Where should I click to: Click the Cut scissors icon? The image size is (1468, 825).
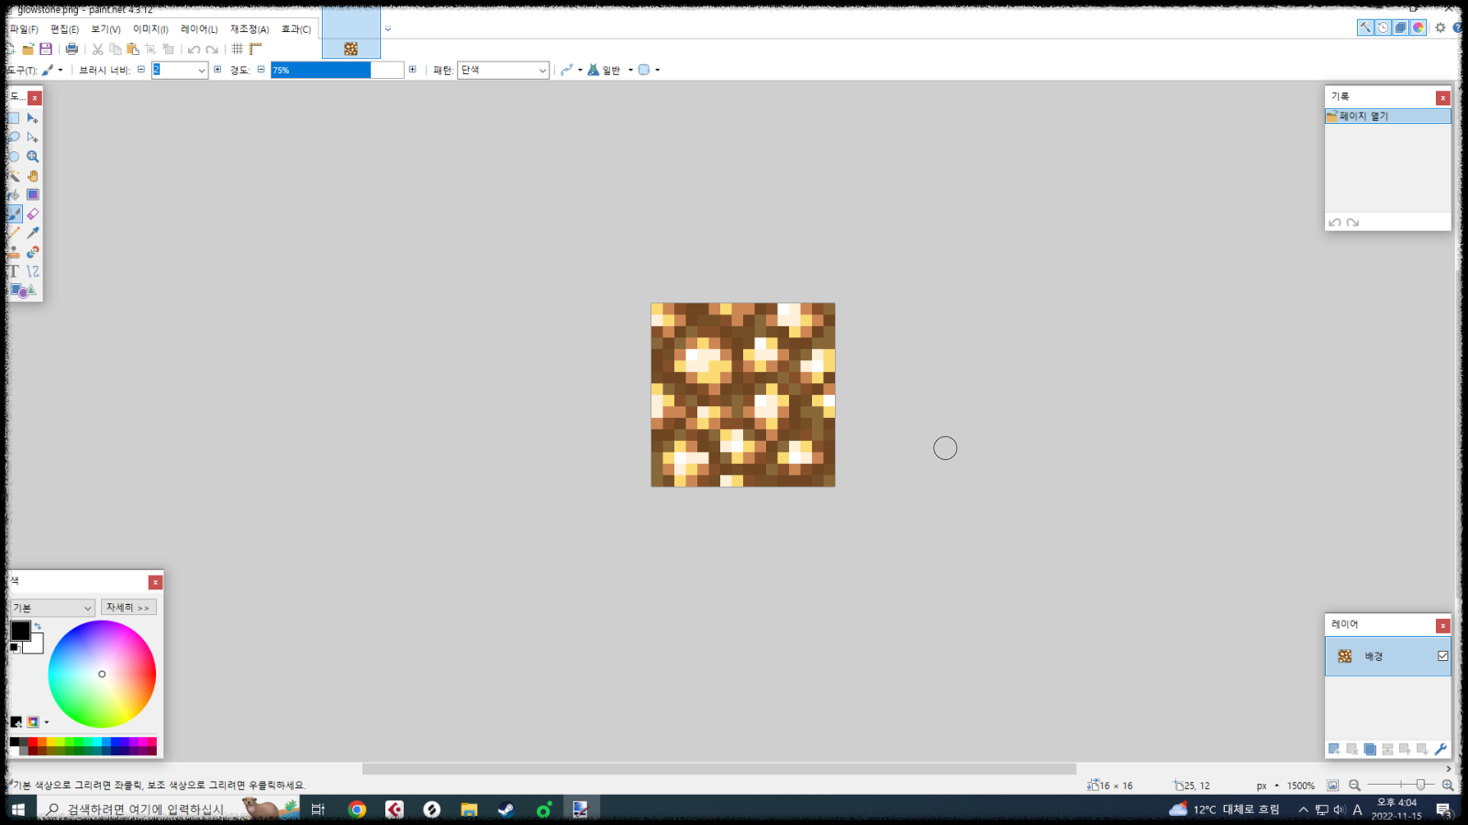pyautogui.click(x=97, y=49)
